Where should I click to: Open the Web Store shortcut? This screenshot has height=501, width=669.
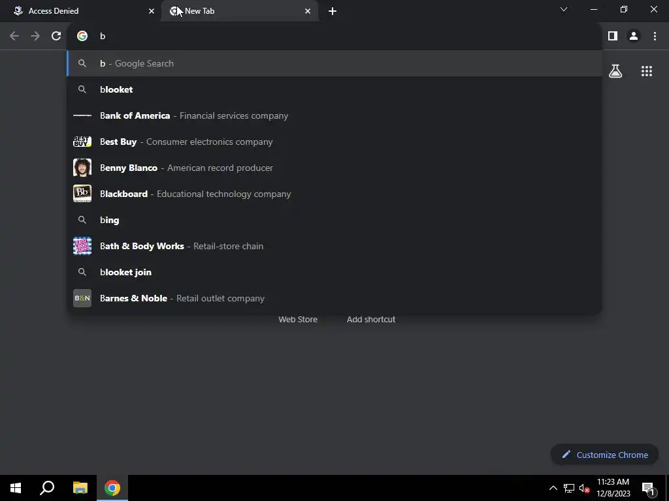pyautogui.click(x=298, y=320)
